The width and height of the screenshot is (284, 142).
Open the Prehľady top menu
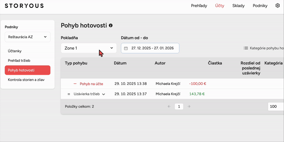pos(199,6)
